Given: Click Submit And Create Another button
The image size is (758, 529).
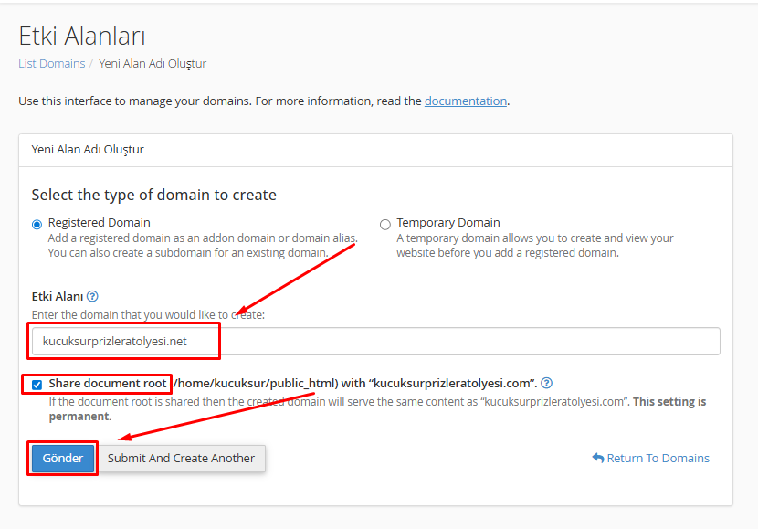Looking at the screenshot, I should point(181,458).
